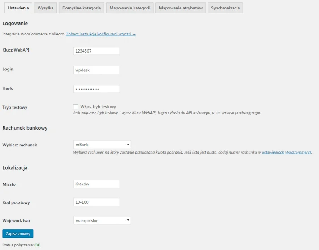Click the 'Lokalizacja' section heading
This screenshot has height=250, width=319.
coord(15,168)
